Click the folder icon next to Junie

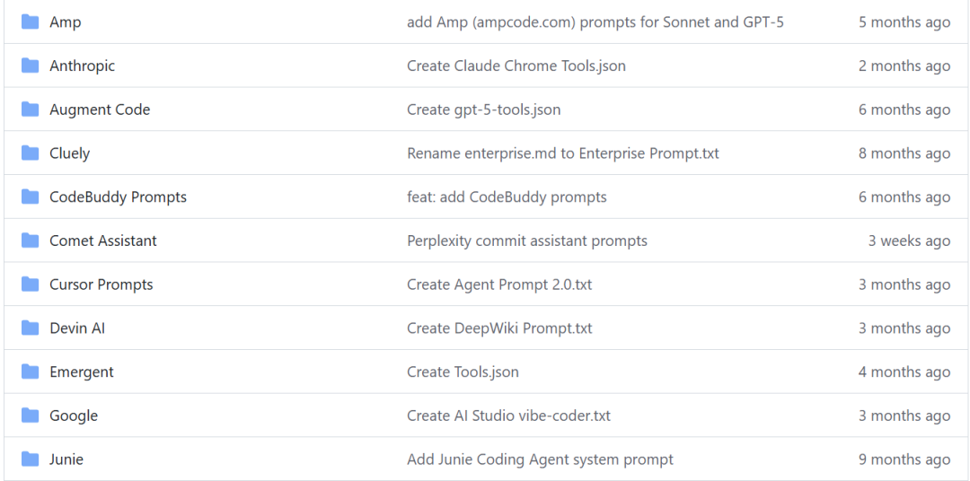31,459
